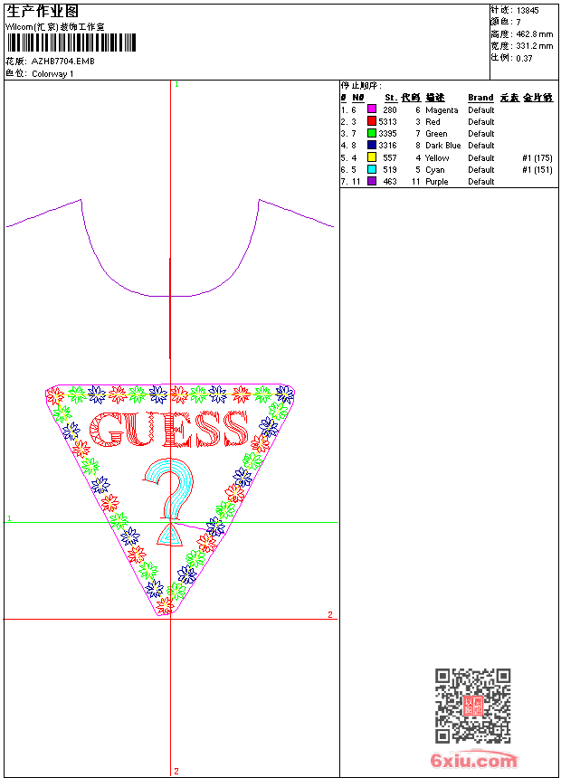
Task: Select the Green color swatch
Action: (371, 133)
